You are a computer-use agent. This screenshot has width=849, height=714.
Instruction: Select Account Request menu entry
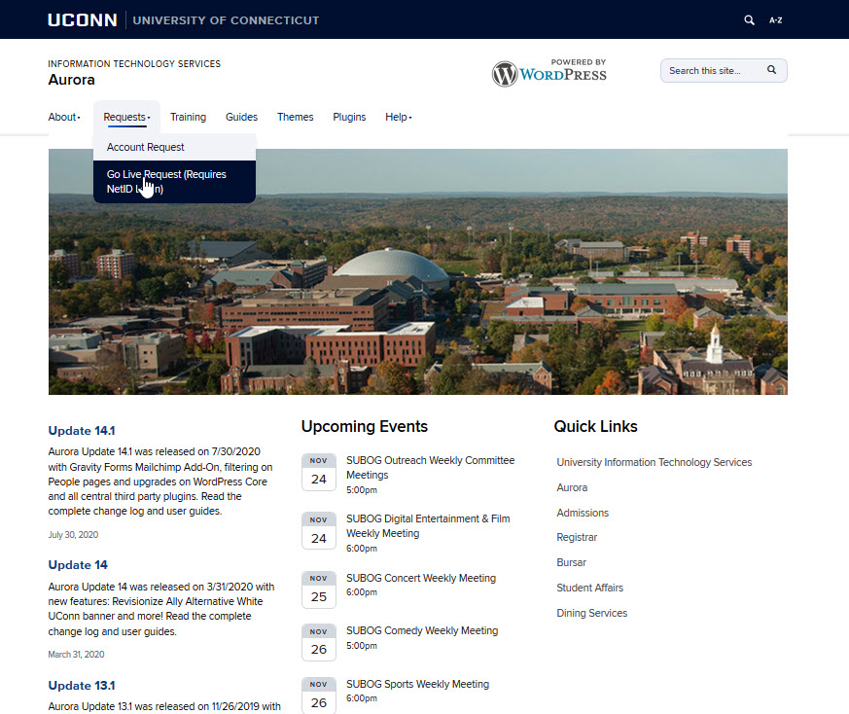tap(146, 147)
